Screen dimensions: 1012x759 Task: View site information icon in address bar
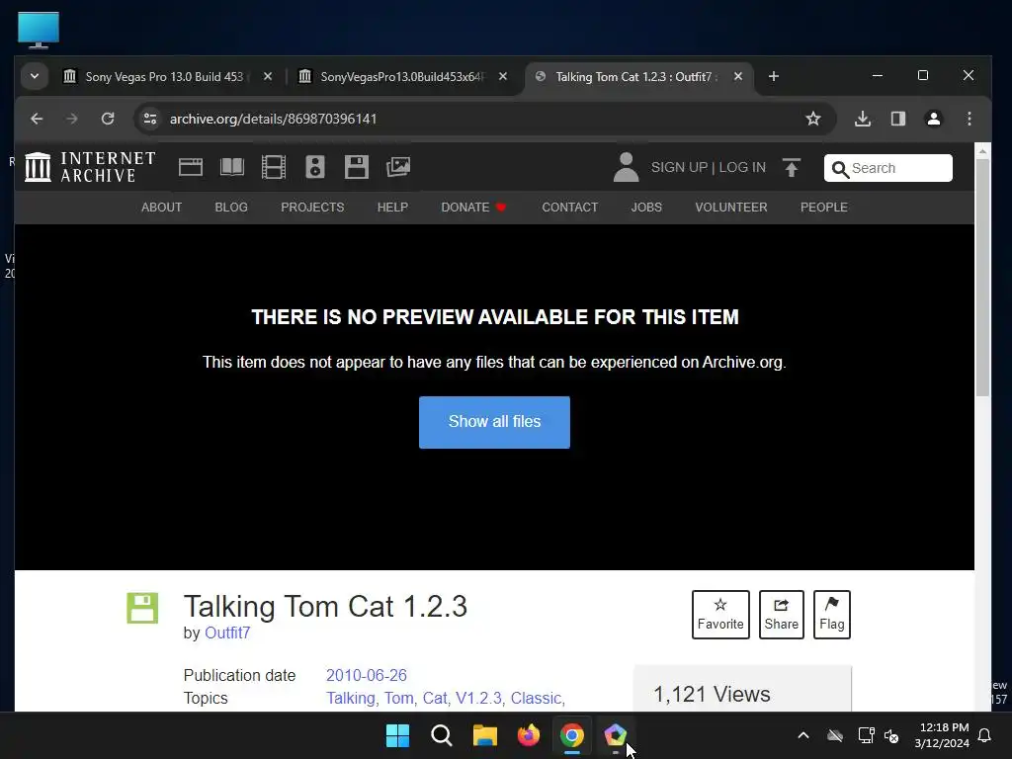(x=150, y=119)
